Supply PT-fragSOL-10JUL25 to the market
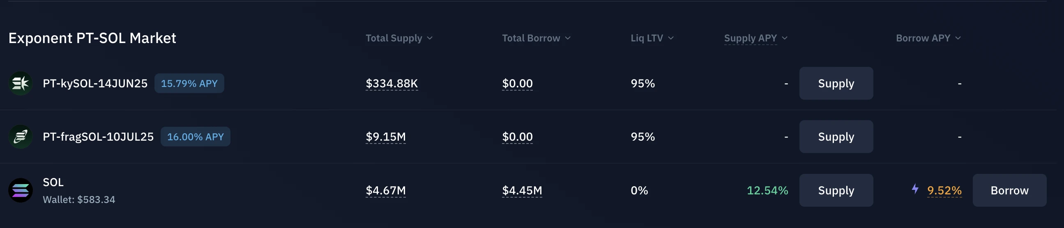This screenshot has height=228, width=1064. (x=836, y=137)
